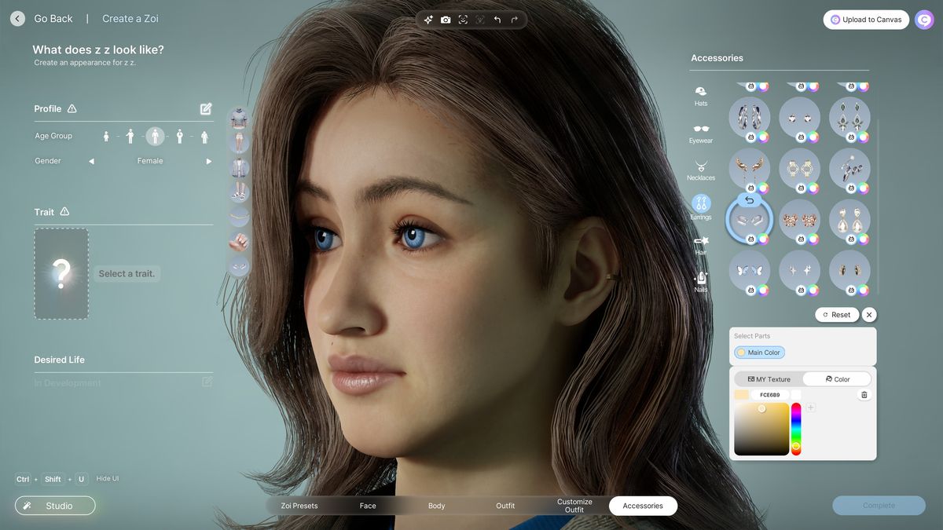Open the Eyewear accessory category
The image size is (943, 530).
pos(700,133)
